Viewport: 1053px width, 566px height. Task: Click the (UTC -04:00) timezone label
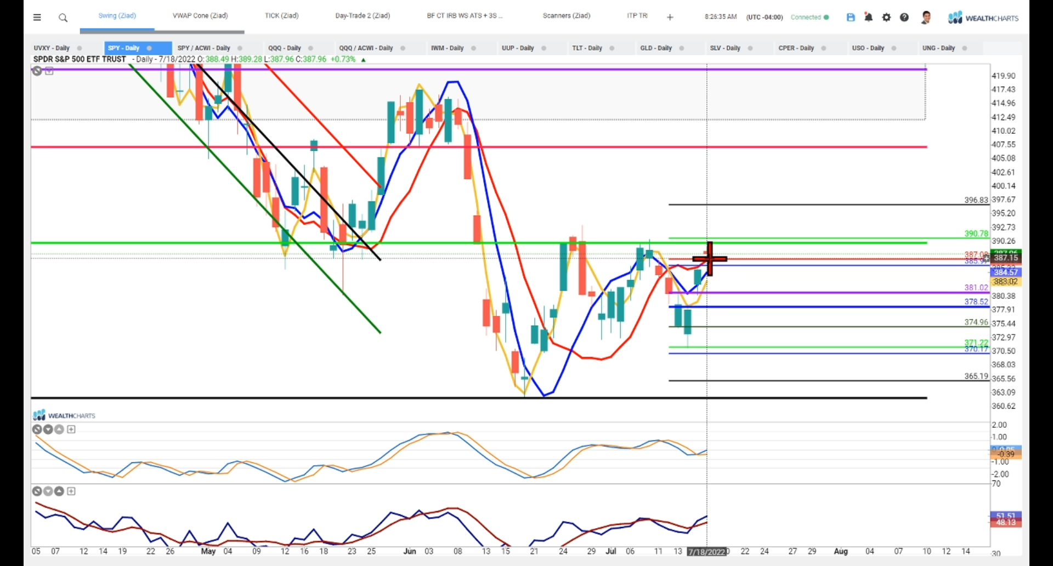click(765, 18)
